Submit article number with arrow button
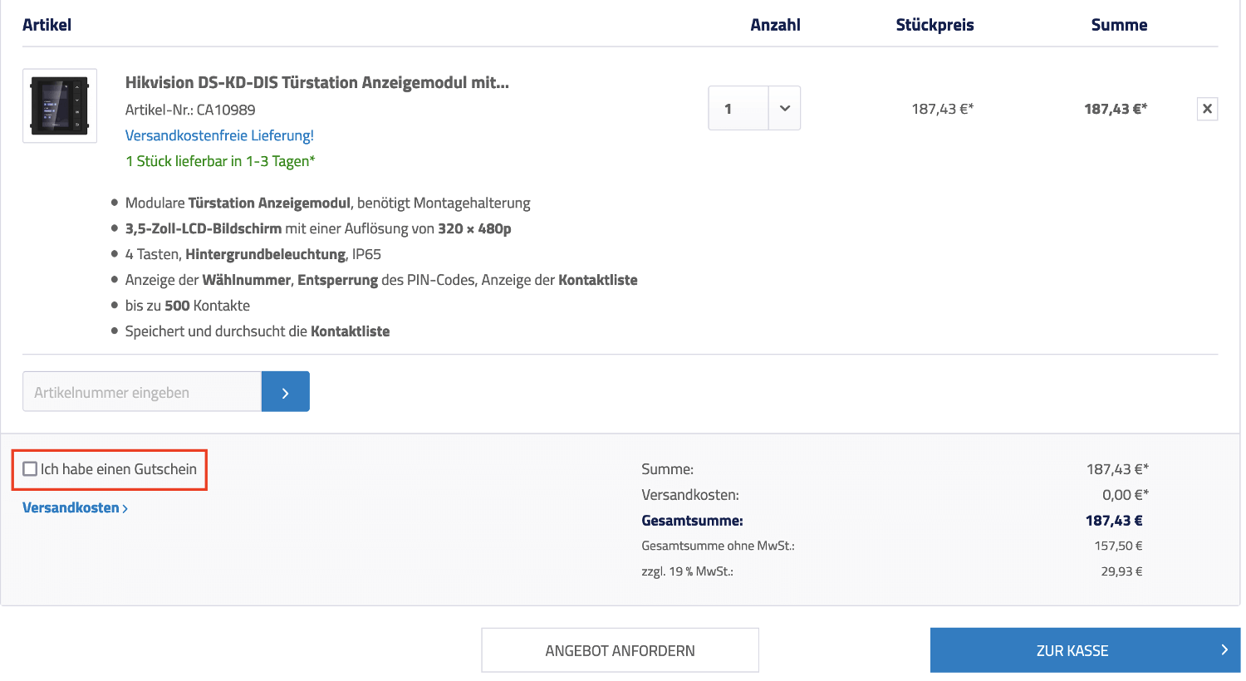1246x681 pixels. (x=286, y=392)
